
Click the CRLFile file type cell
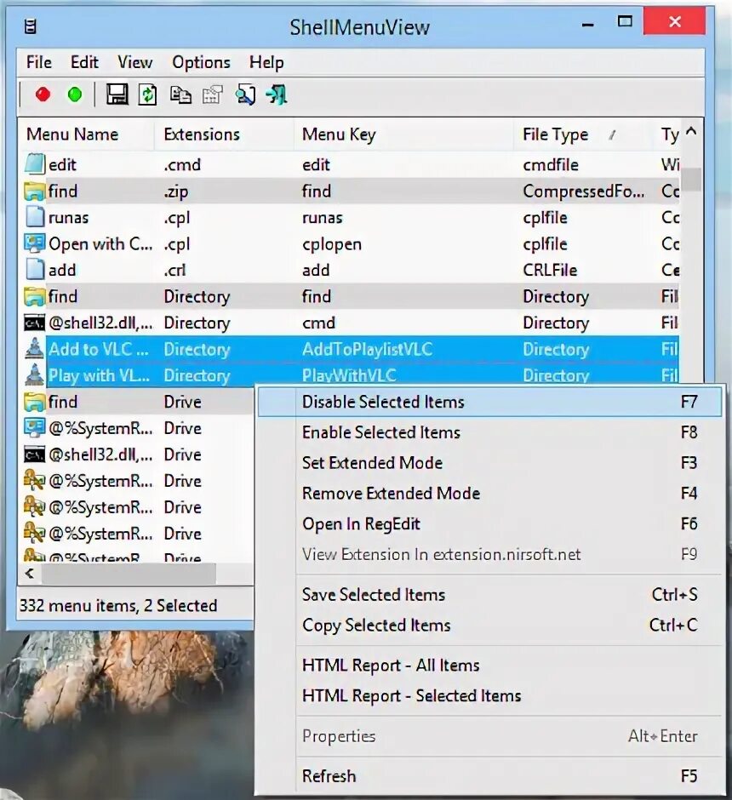(x=550, y=270)
